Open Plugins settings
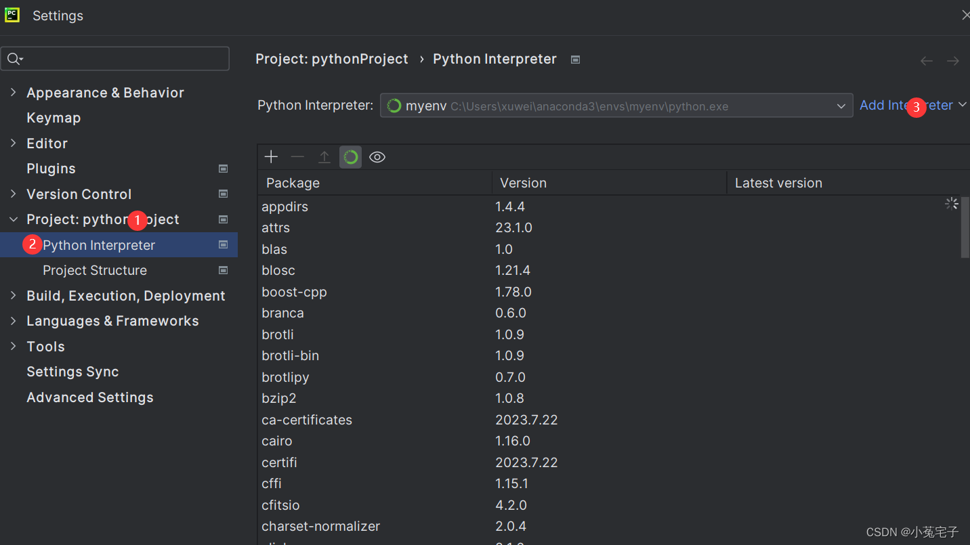The width and height of the screenshot is (970, 545). [51, 169]
